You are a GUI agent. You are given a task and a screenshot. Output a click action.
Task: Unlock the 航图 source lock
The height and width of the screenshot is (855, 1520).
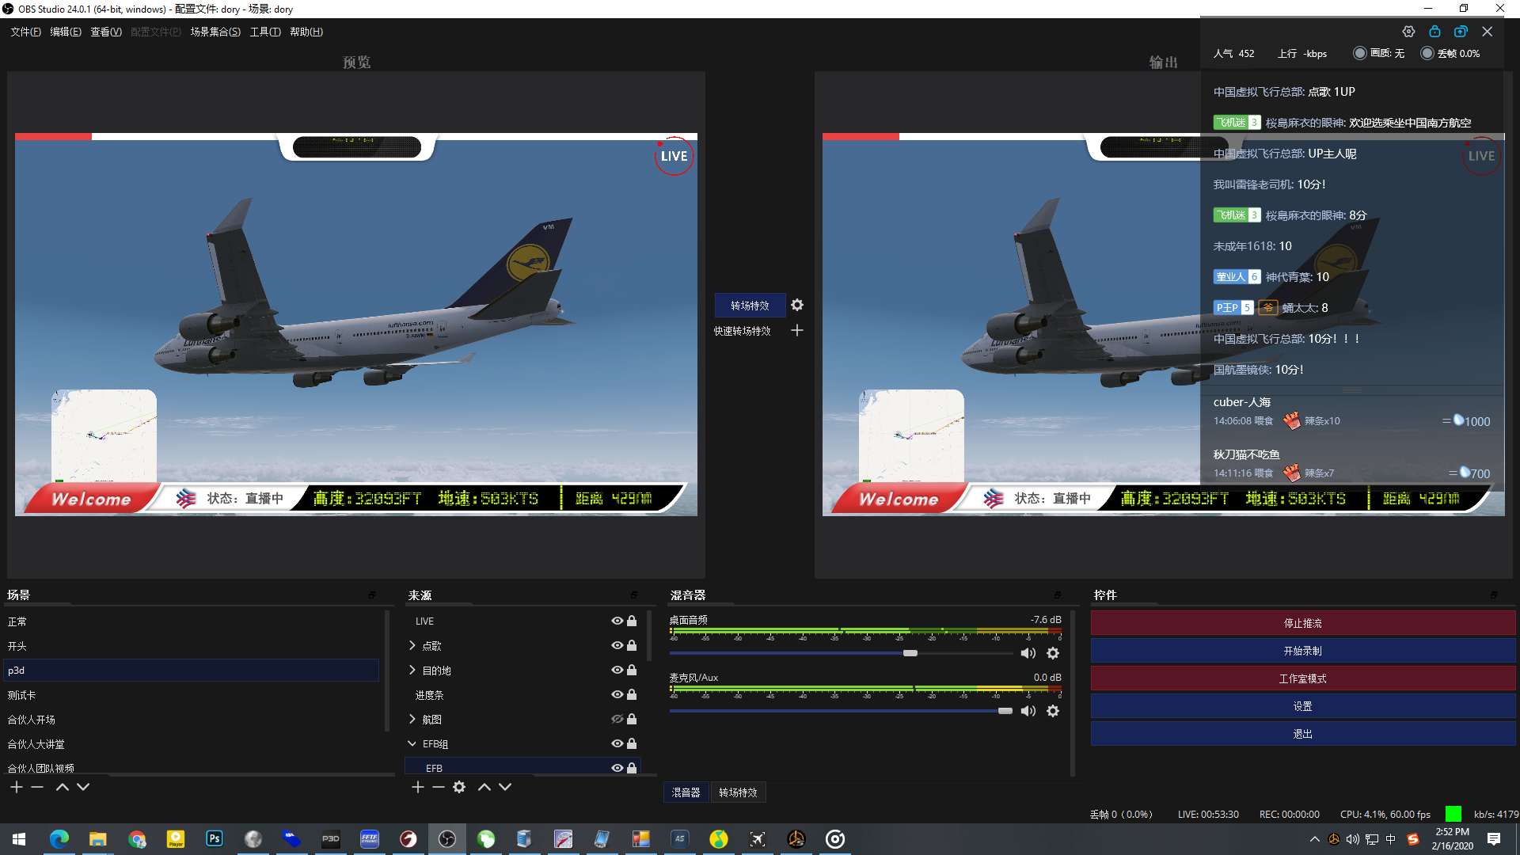632,720
